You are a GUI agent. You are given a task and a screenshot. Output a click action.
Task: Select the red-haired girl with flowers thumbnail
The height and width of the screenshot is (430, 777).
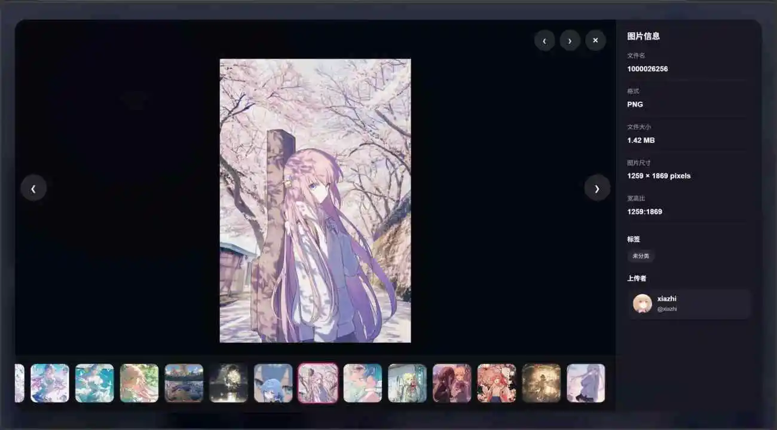496,383
